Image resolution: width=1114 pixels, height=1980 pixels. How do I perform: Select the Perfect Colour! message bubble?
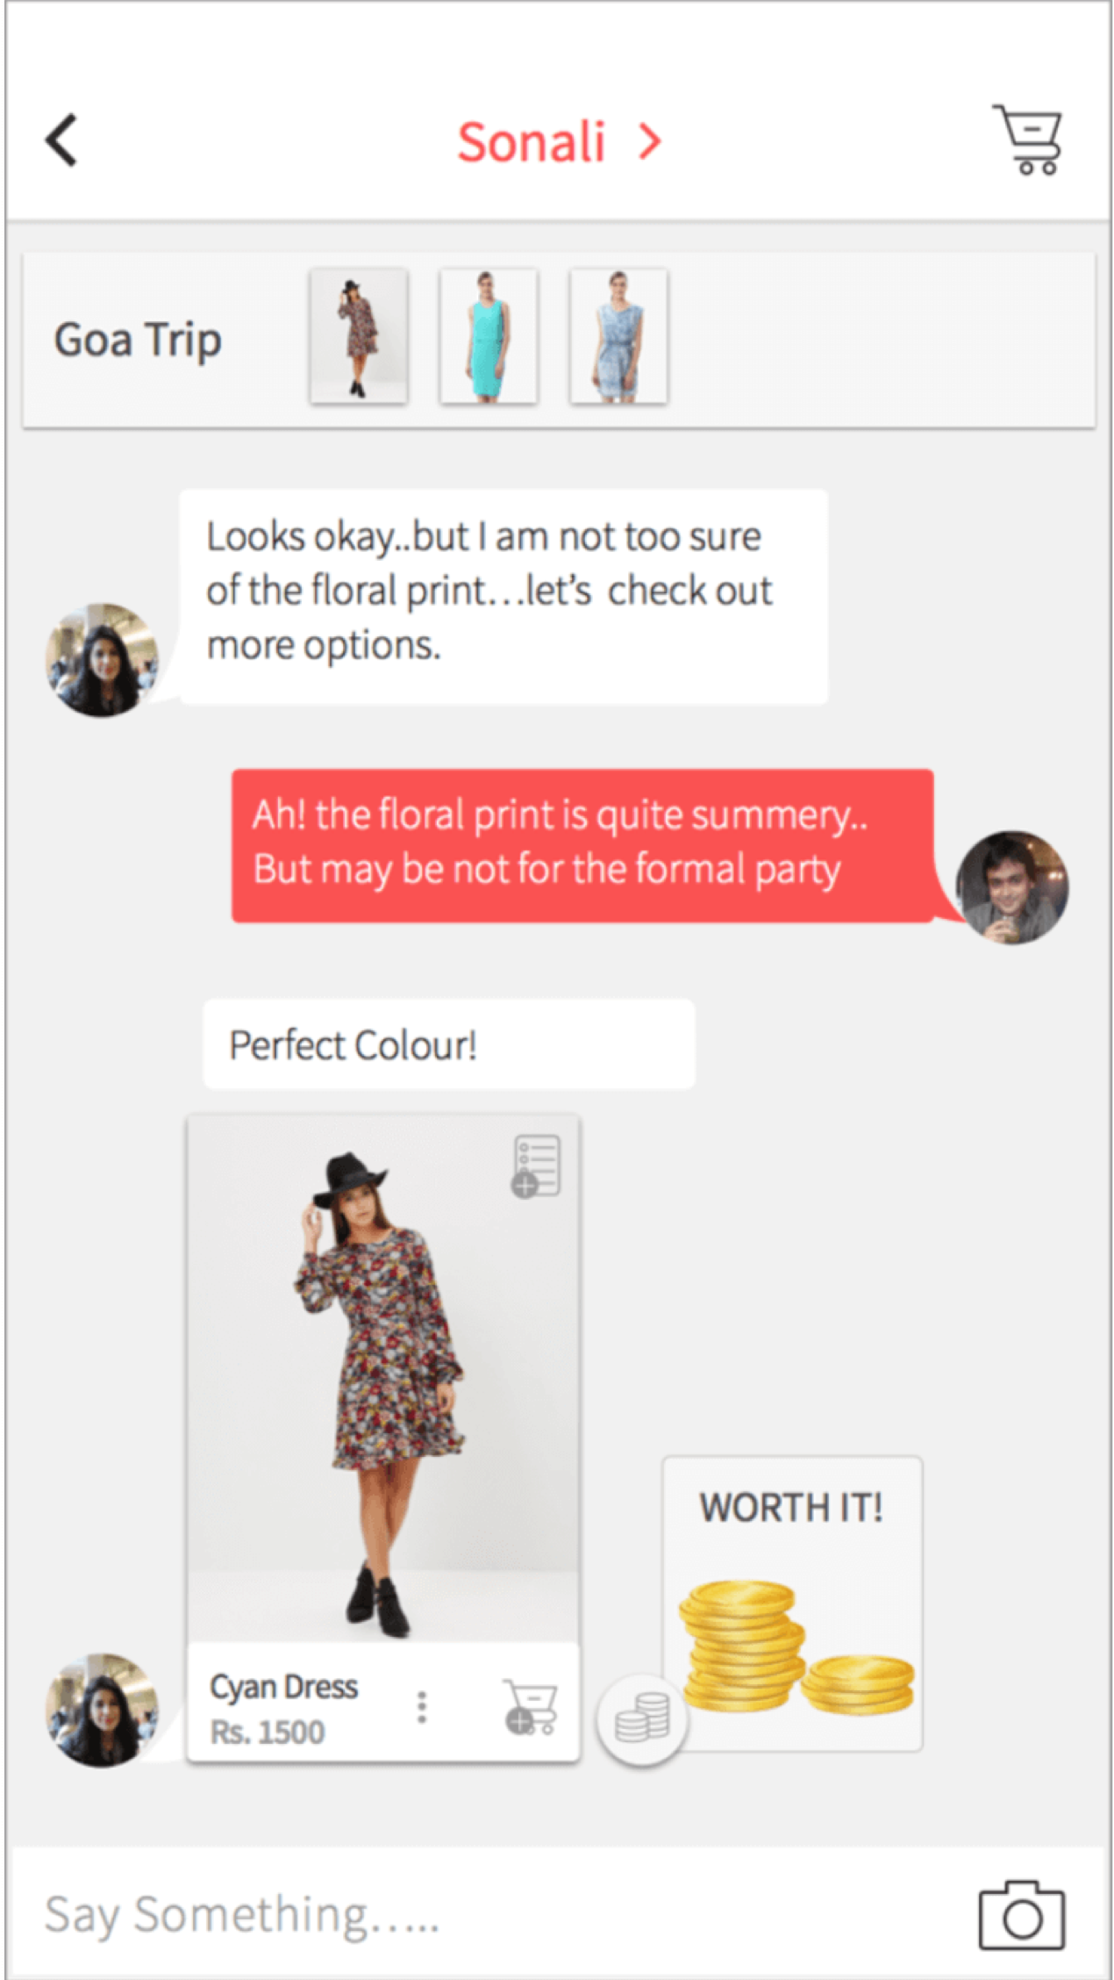(449, 1044)
